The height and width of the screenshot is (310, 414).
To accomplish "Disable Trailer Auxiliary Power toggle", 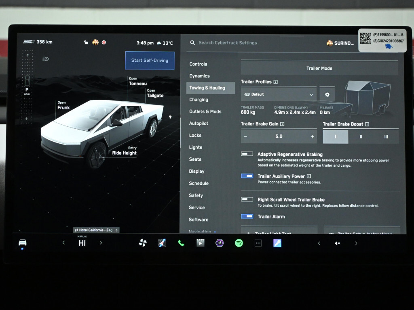I will click(x=247, y=176).
